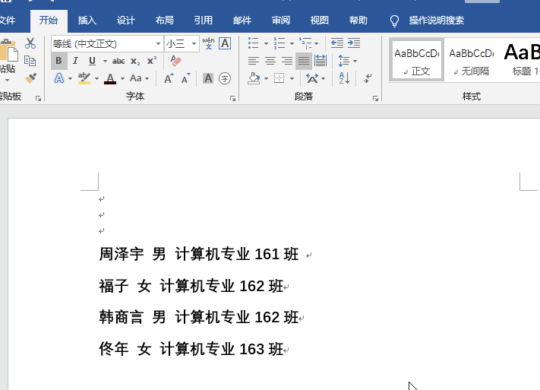
Task: Apply distributed alignment icon
Action: coord(321,61)
